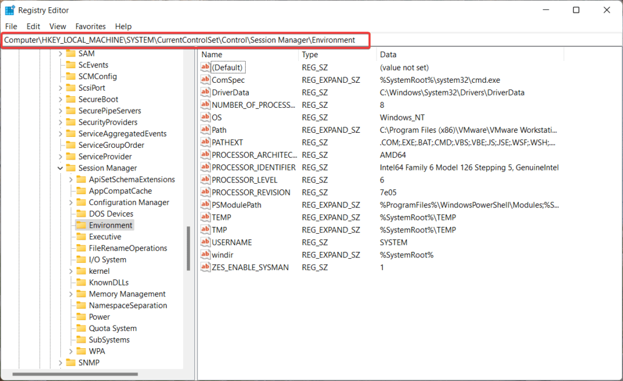
Task: Click the ab icon beside ComSpec
Action: (x=206, y=80)
